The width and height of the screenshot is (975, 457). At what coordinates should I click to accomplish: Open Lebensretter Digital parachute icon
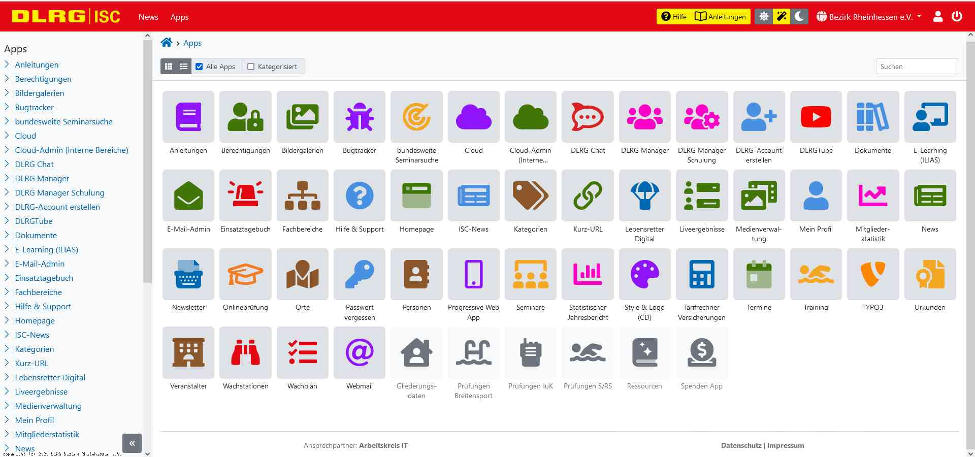(644, 195)
